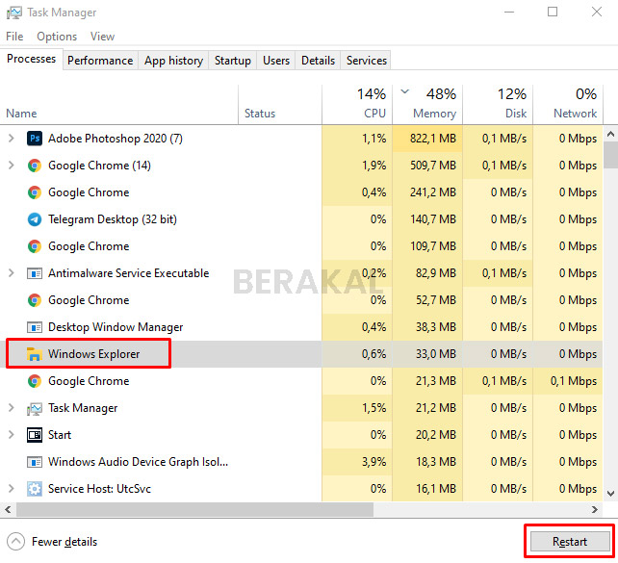Open the Options menu

tap(57, 37)
